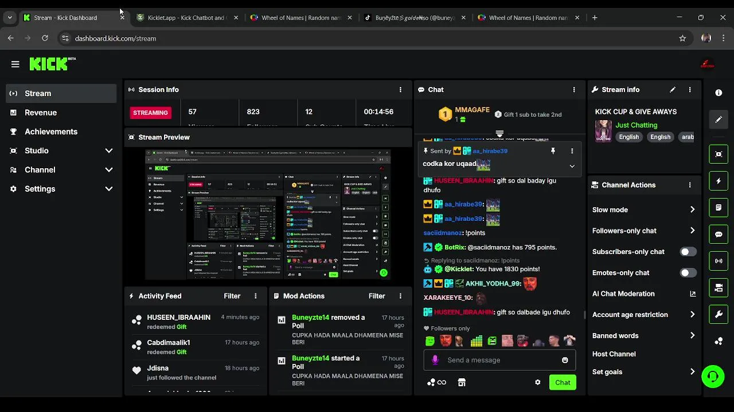Viewport: 734px width, 412px height.
Task: Open AI Chat Moderation external link icon
Action: click(x=693, y=294)
